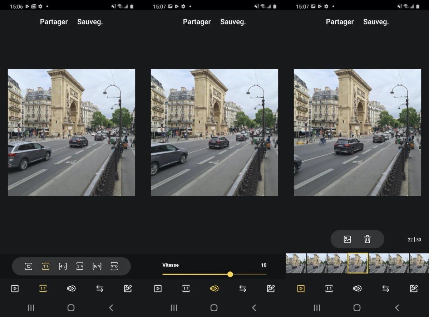Open frames tab (play square) on aspect-ratio screen
This screenshot has width=429, height=317.
click(x=15, y=289)
